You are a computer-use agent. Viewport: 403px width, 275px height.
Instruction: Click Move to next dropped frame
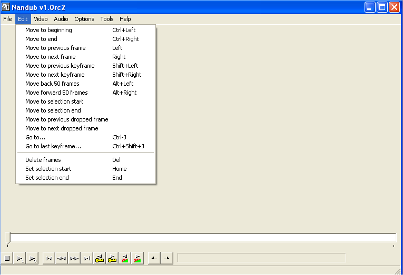(x=85, y=128)
